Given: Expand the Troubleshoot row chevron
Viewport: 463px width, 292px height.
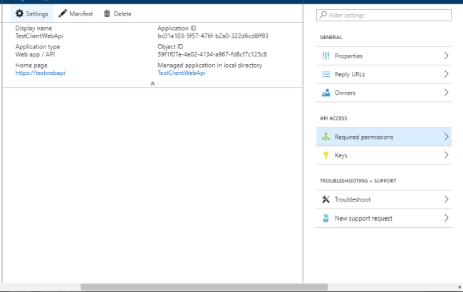Looking at the screenshot, I should (x=446, y=199).
